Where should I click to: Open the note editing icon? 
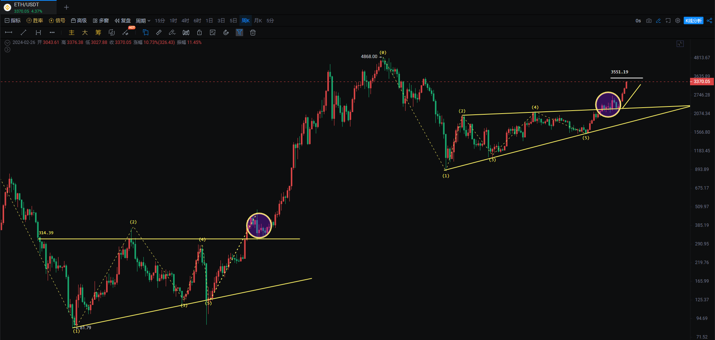click(x=213, y=32)
